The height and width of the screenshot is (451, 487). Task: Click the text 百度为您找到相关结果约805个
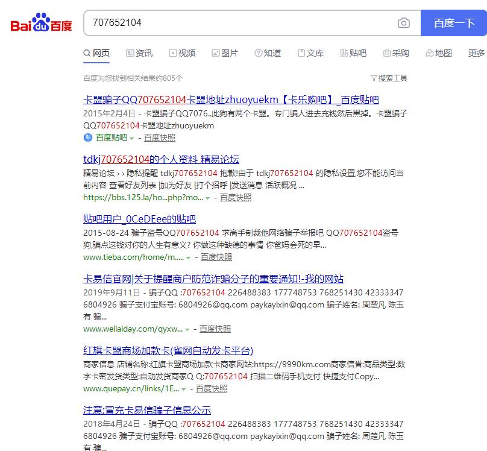pyautogui.click(x=133, y=78)
